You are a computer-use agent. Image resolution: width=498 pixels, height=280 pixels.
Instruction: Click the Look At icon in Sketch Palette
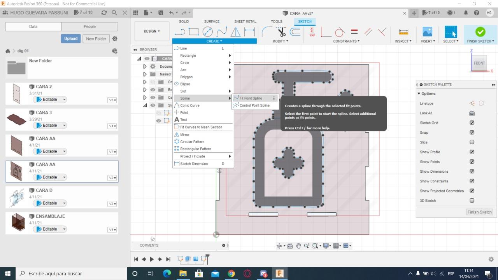tap(472, 113)
